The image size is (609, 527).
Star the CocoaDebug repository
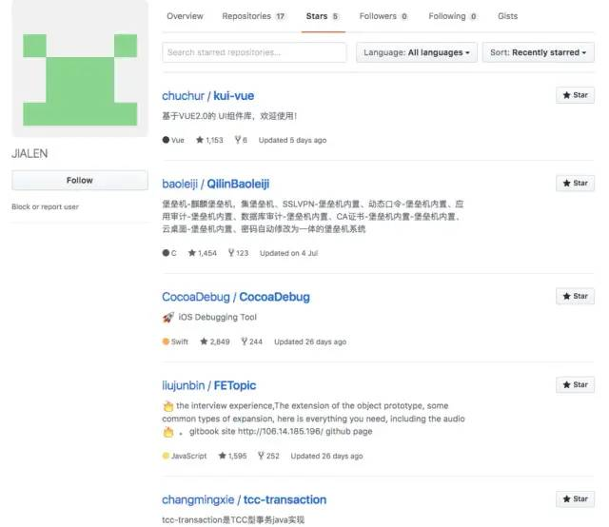pyautogui.click(x=575, y=296)
